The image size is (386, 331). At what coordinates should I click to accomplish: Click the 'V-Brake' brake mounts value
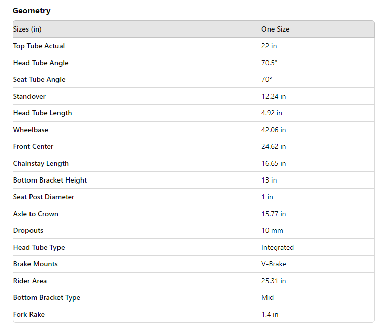pos(274,264)
